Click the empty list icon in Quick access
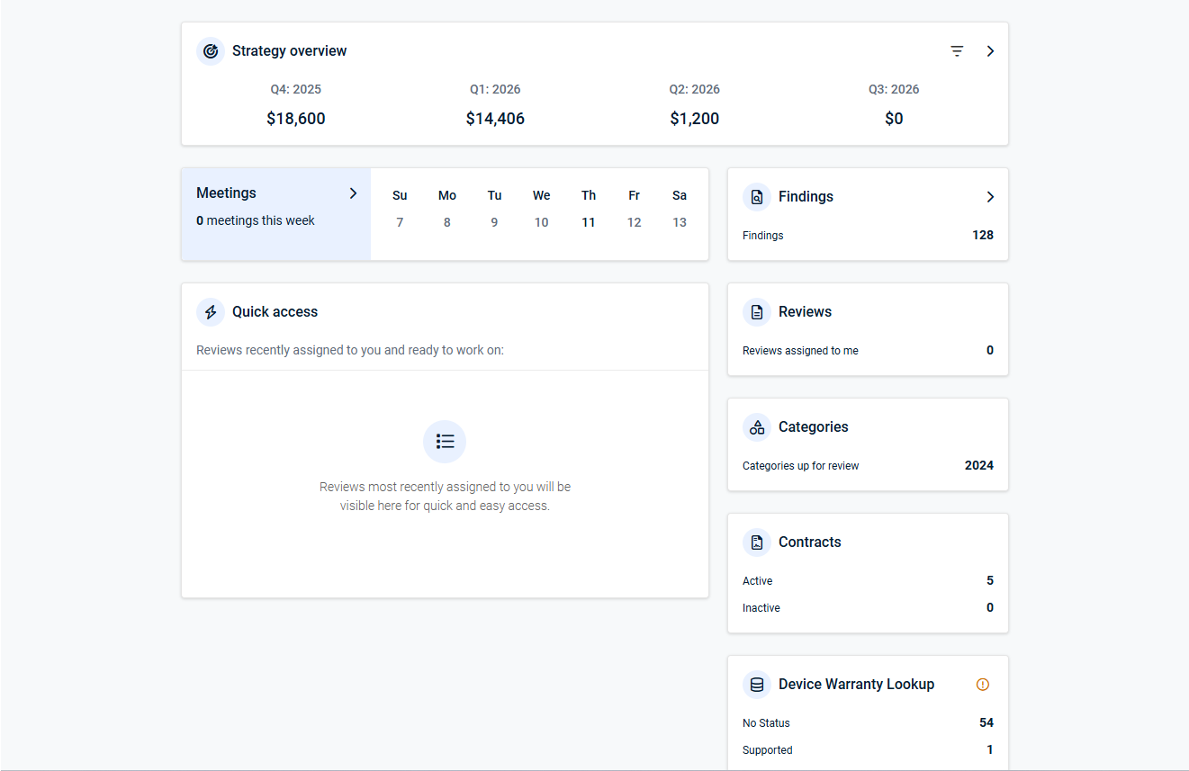1189x771 pixels. pyautogui.click(x=445, y=442)
